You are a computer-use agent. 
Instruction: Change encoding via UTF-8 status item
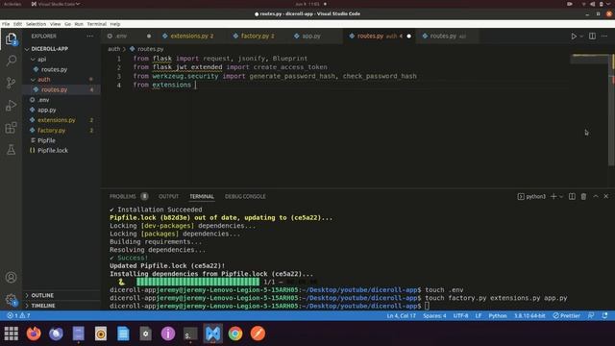click(x=460, y=315)
